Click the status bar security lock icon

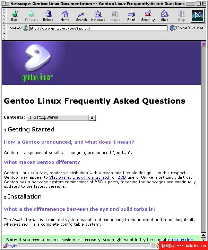click(5, 245)
